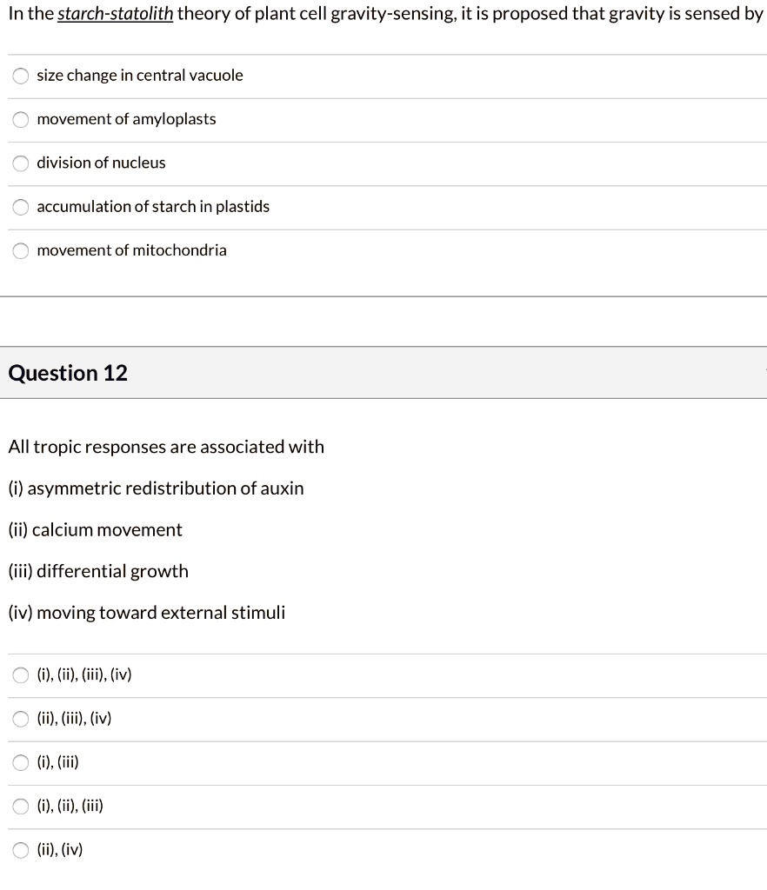The height and width of the screenshot is (890, 767).
Task: Choose the '(i), (ii), (iii), (iv)' radio button
Action: (x=21, y=675)
